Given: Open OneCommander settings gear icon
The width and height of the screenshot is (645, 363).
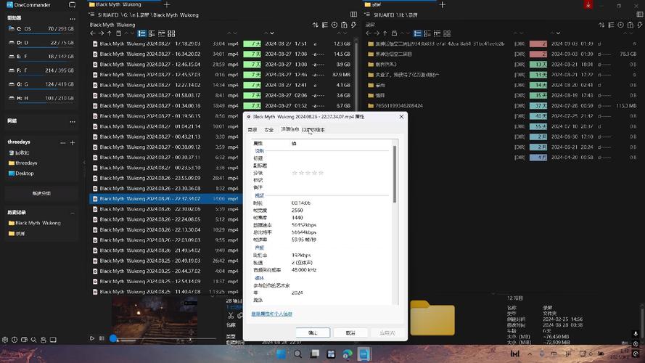Looking at the screenshot, I should [5, 340].
